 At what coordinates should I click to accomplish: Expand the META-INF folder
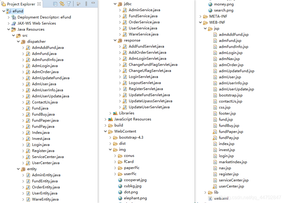[200, 16]
